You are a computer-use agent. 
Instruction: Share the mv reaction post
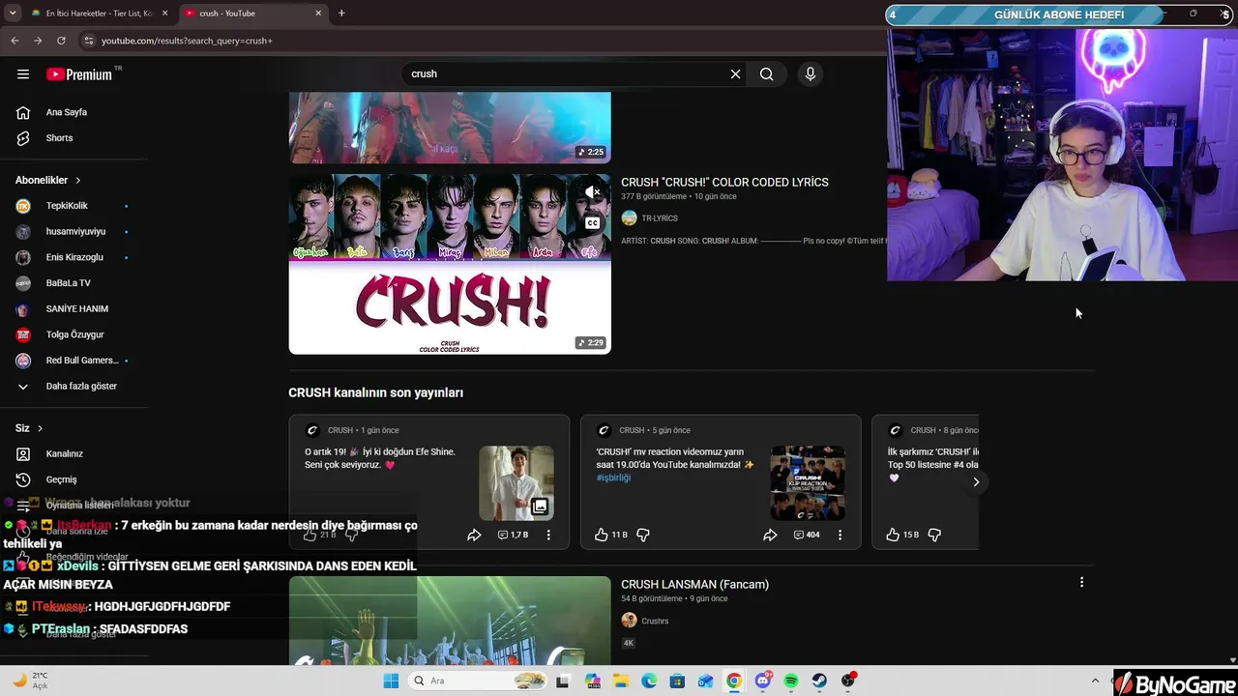pyautogui.click(x=770, y=535)
